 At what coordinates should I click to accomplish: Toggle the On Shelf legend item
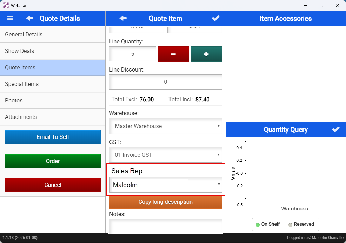(268, 224)
